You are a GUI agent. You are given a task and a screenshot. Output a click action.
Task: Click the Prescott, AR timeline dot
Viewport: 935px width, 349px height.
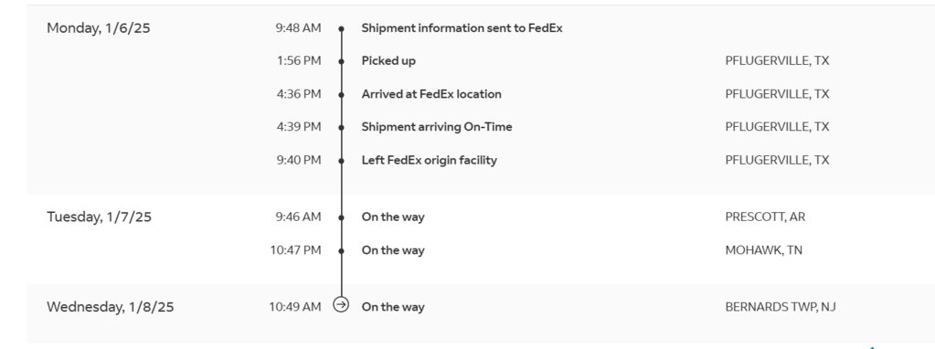[x=341, y=218]
